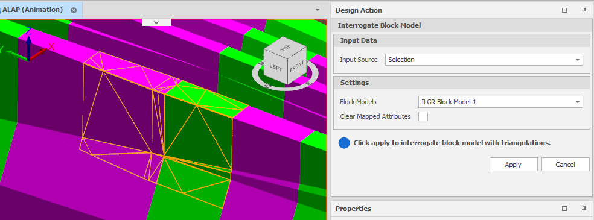
Task: Close the ALAP (Animation) tab
Action: pos(74,11)
